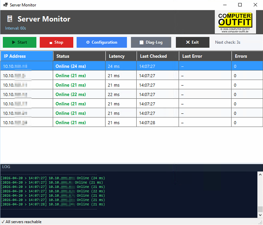The width and height of the screenshot is (263, 225).
Task: Sort by Status column header
Action: 79,56
